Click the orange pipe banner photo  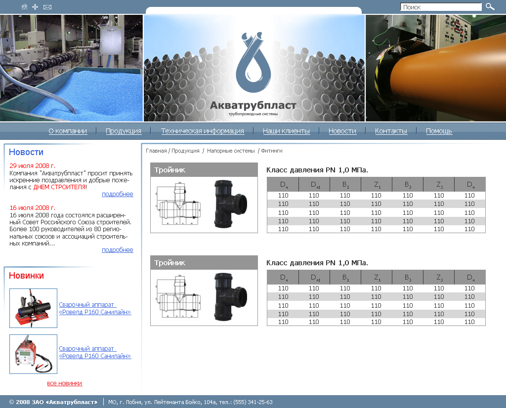[436, 68]
